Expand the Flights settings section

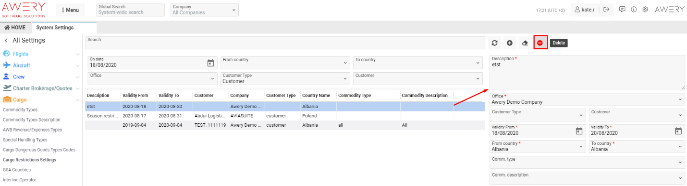77,54
